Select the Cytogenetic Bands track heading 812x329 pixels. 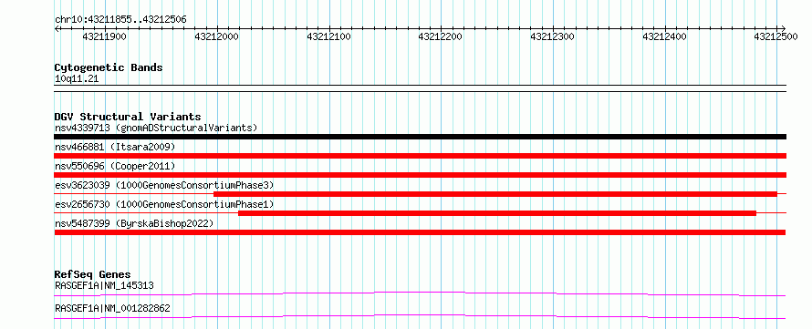pyautogui.click(x=109, y=67)
